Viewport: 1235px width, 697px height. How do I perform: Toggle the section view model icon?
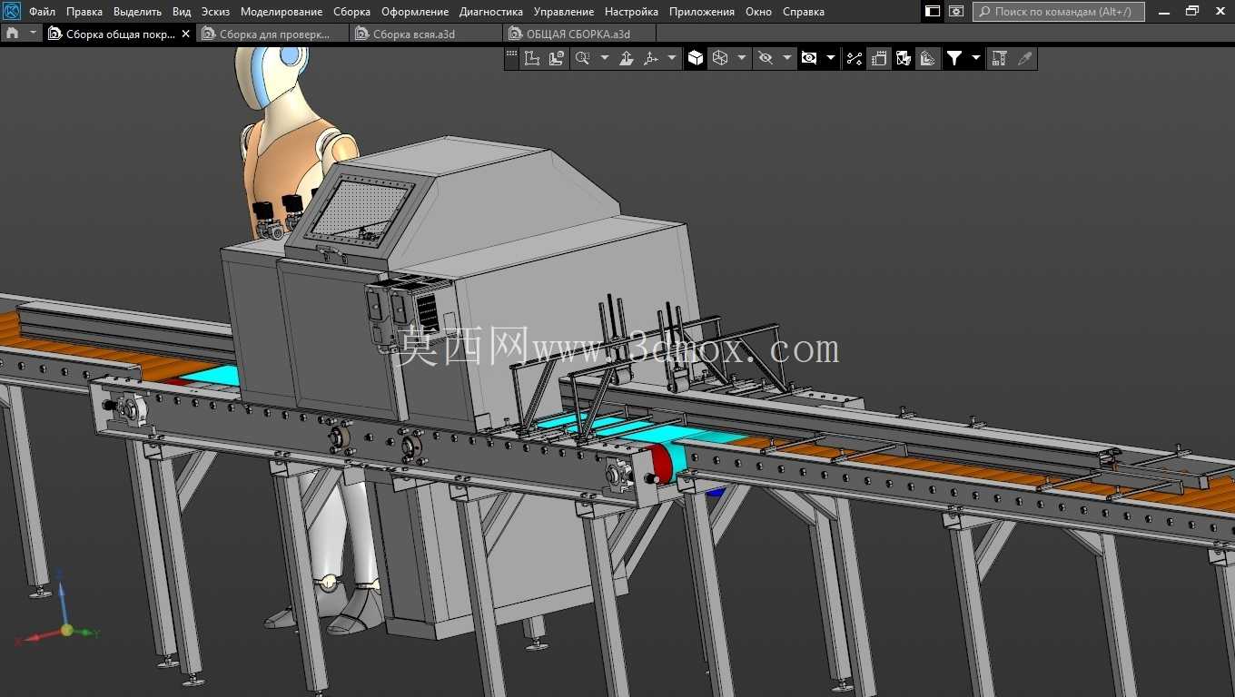click(x=904, y=58)
